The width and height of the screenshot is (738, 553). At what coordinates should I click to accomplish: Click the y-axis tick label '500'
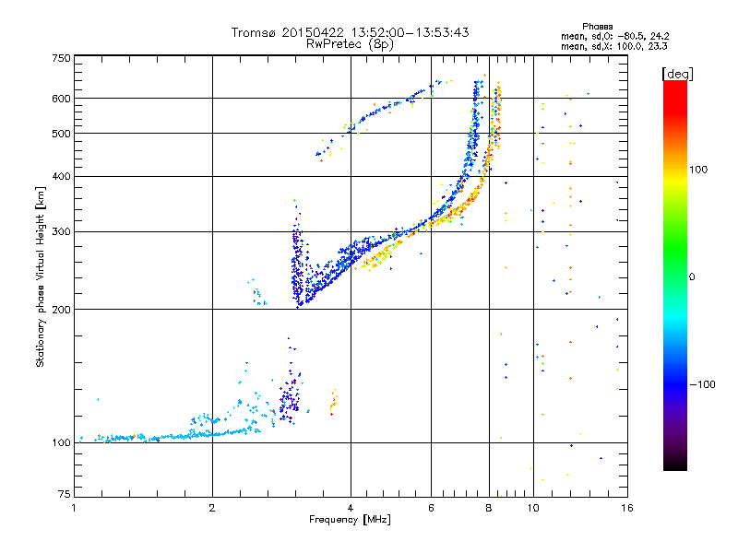61,134
